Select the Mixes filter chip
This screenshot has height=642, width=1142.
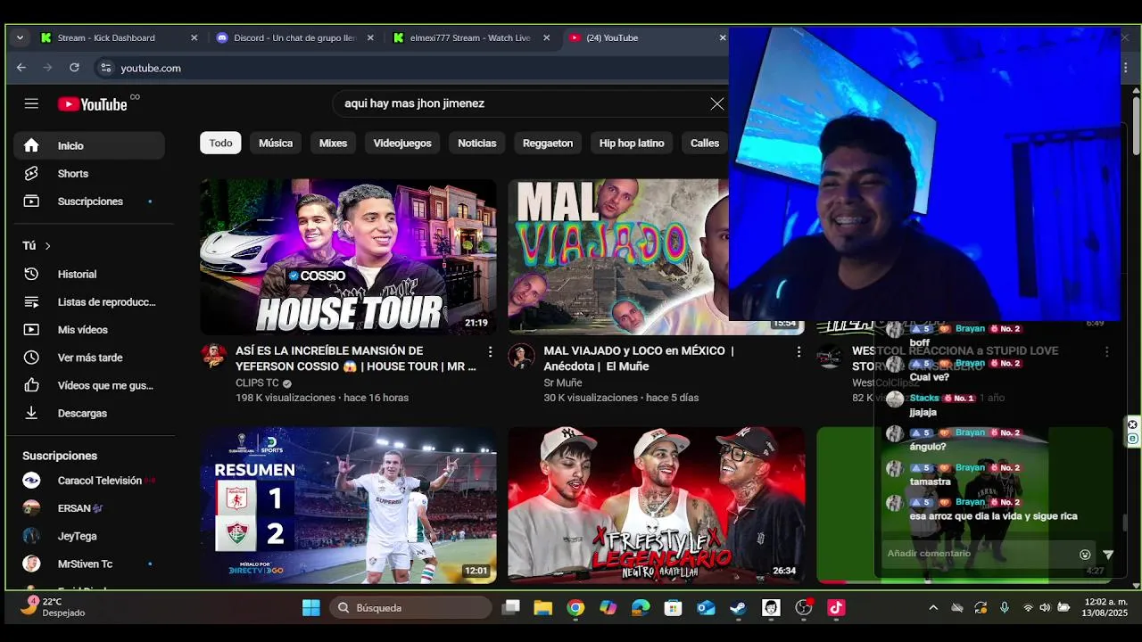(x=333, y=143)
